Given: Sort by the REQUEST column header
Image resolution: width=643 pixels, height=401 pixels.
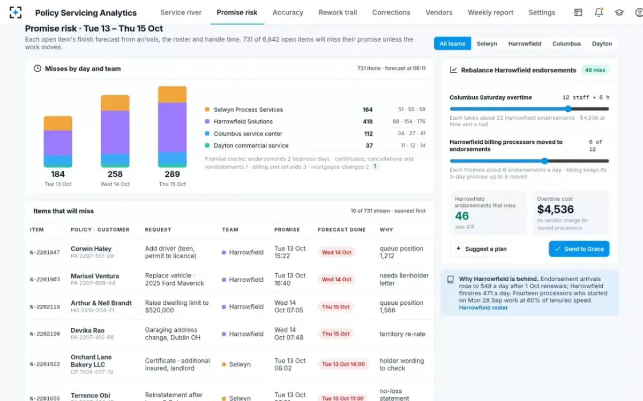Looking at the screenshot, I should (x=158, y=229).
